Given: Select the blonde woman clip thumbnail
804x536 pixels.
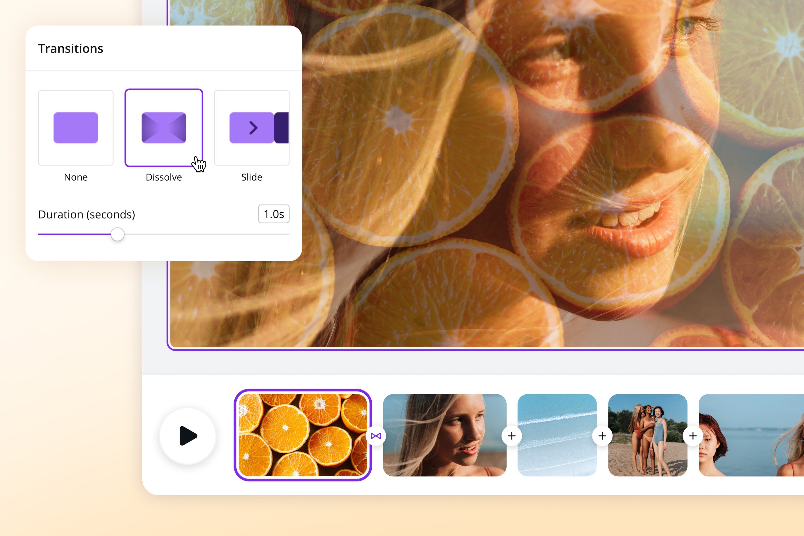Looking at the screenshot, I should click(x=444, y=435).
